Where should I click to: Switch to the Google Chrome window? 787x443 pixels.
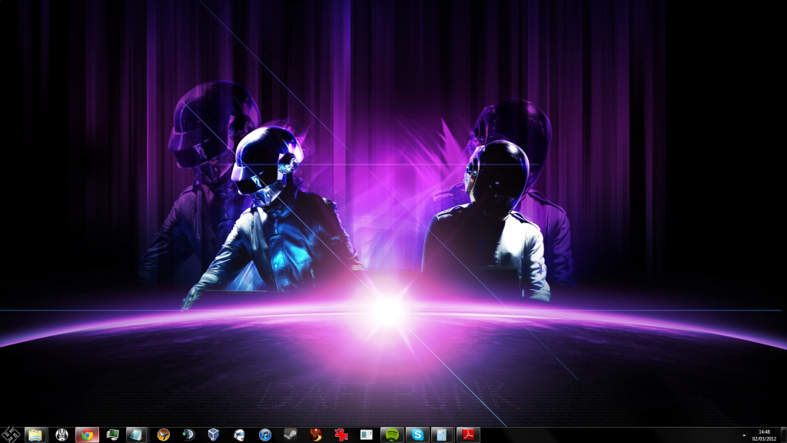[x=87, y=435]
